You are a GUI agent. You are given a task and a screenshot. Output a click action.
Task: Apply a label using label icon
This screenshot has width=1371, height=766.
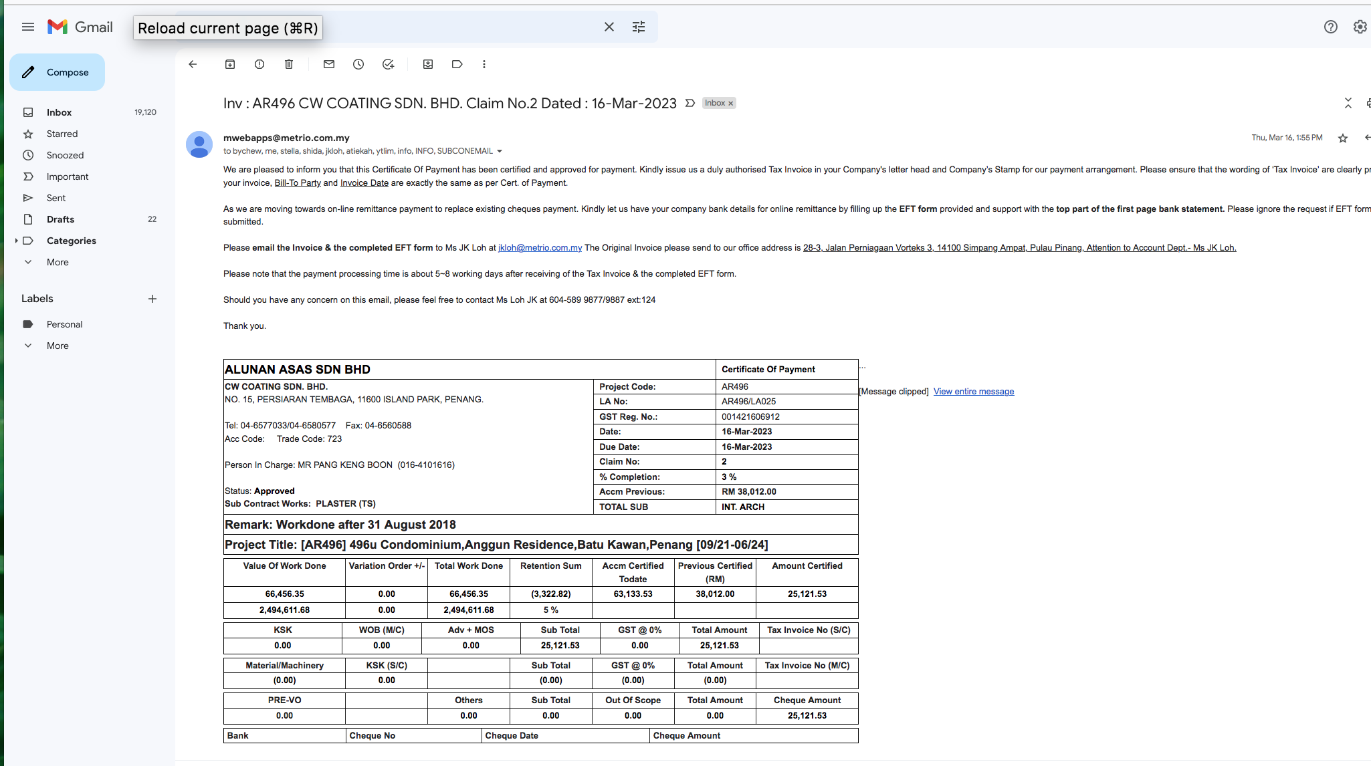point(457,64)
